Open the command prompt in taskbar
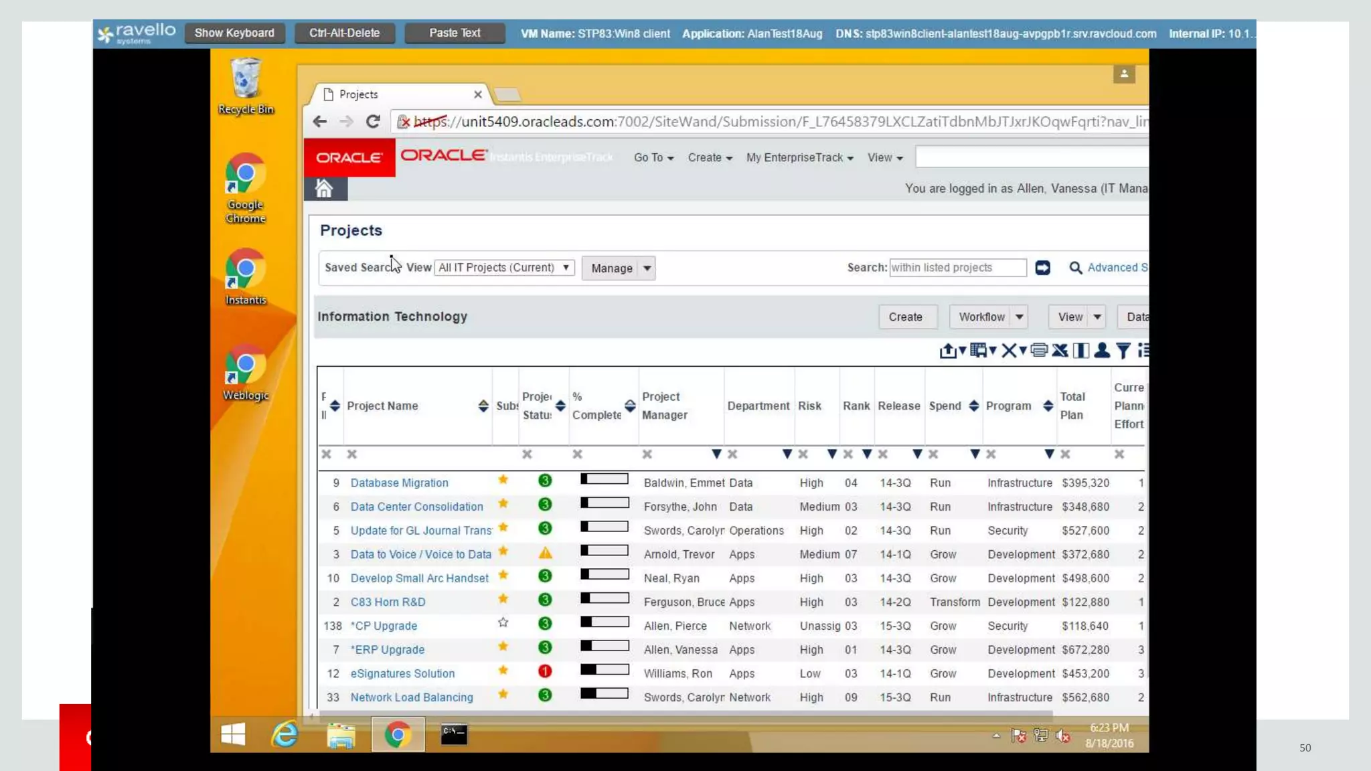The height and width of the screenshot is (771, 1371). pos(454,735)
